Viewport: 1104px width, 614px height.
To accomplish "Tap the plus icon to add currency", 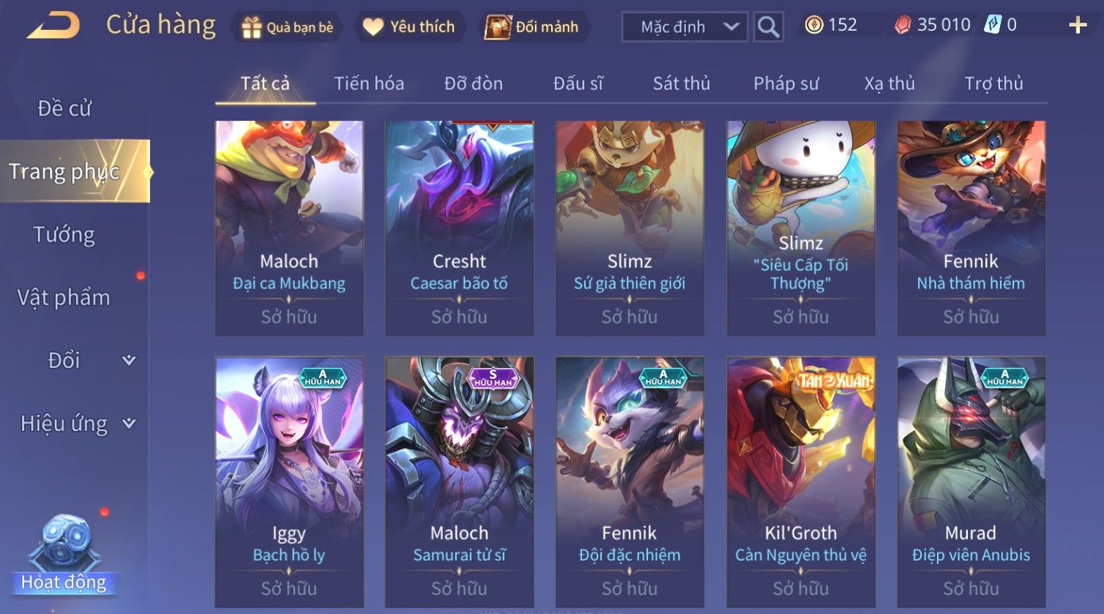I will [1078, 25].
